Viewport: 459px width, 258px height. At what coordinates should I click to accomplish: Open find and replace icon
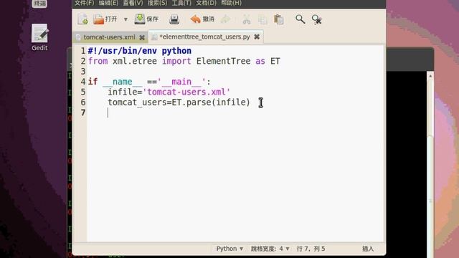(317, 19)
